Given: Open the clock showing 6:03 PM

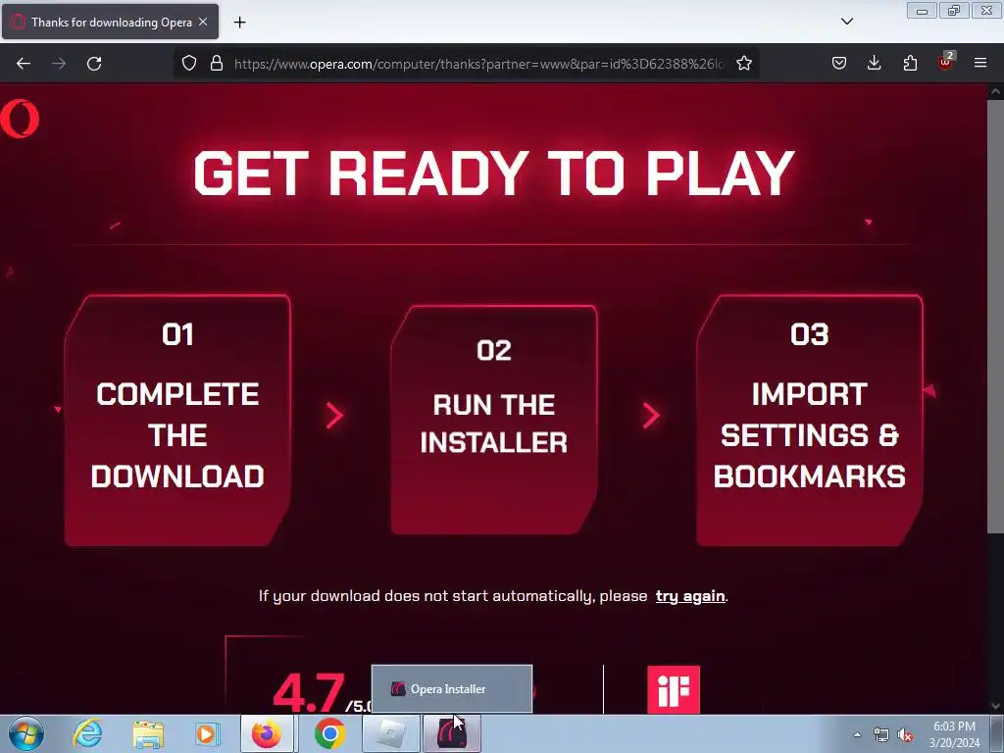Looking at the screenshot, I should pyautogui.click(x=954, y=734).
